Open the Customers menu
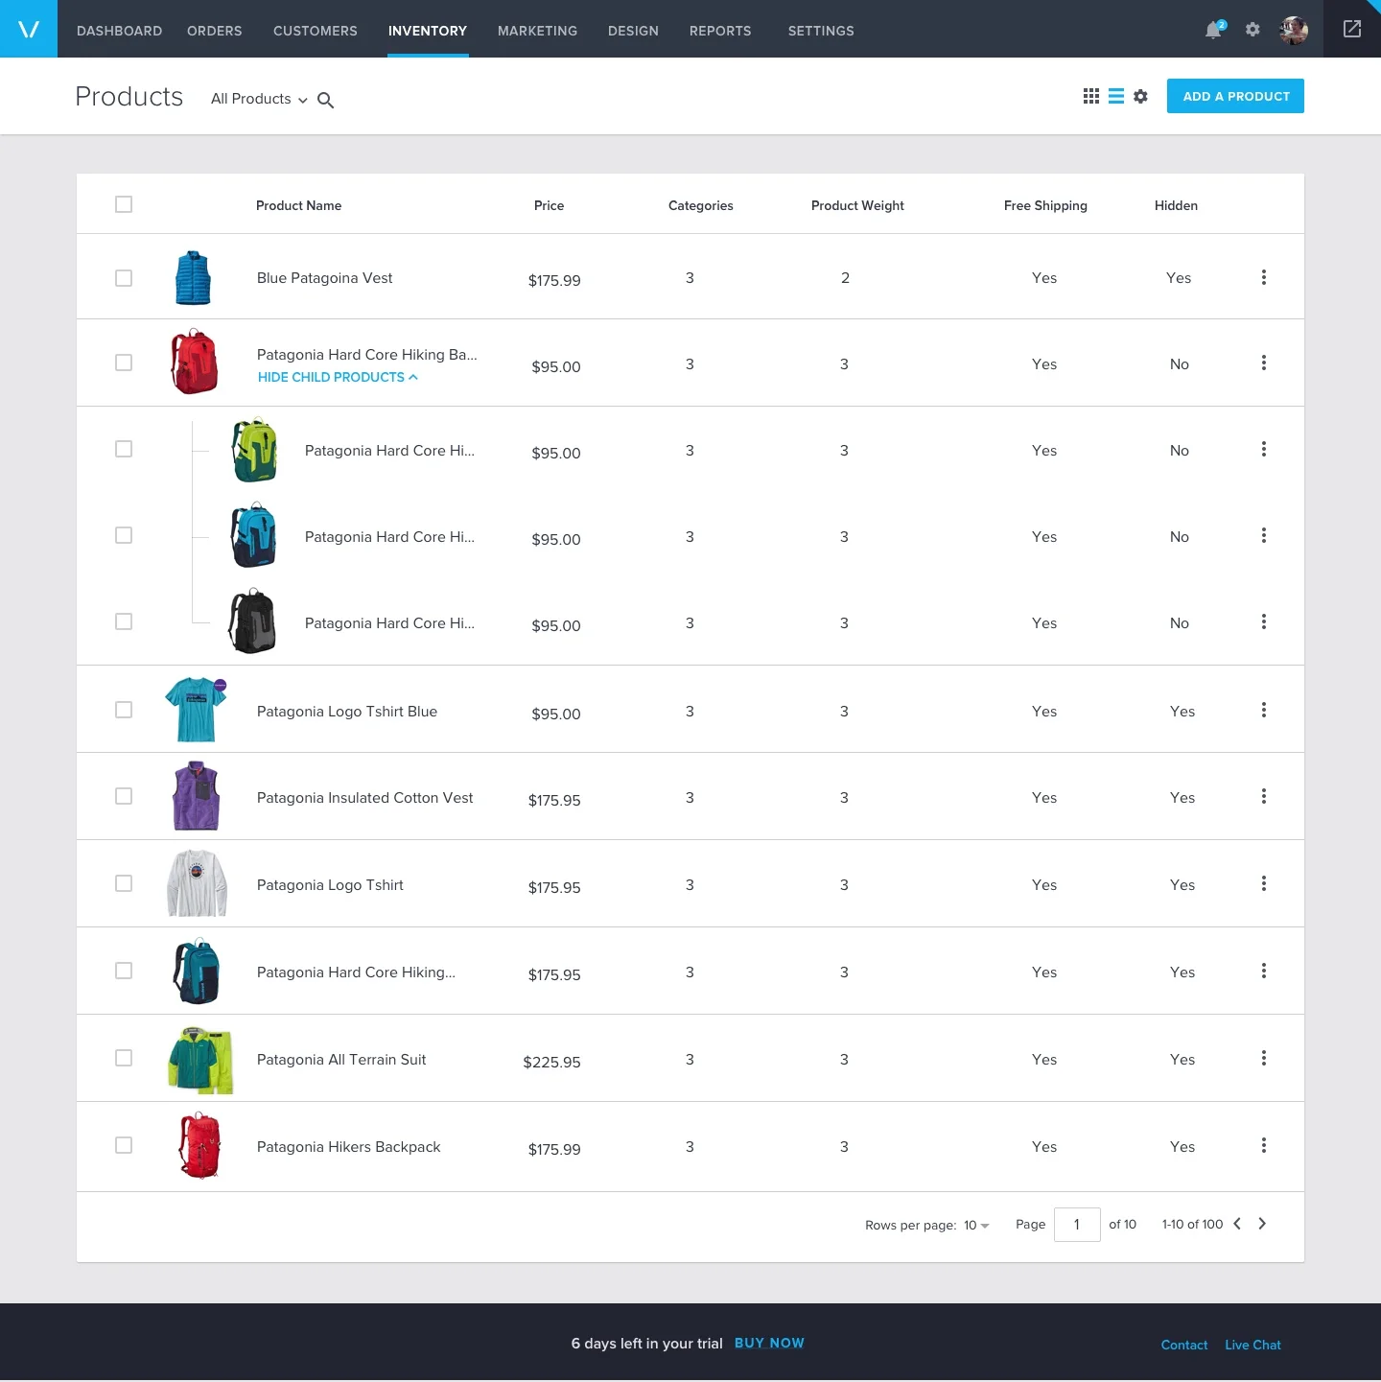Image resolution: width=1381 pixels, height=1382 pixels. 316,31
